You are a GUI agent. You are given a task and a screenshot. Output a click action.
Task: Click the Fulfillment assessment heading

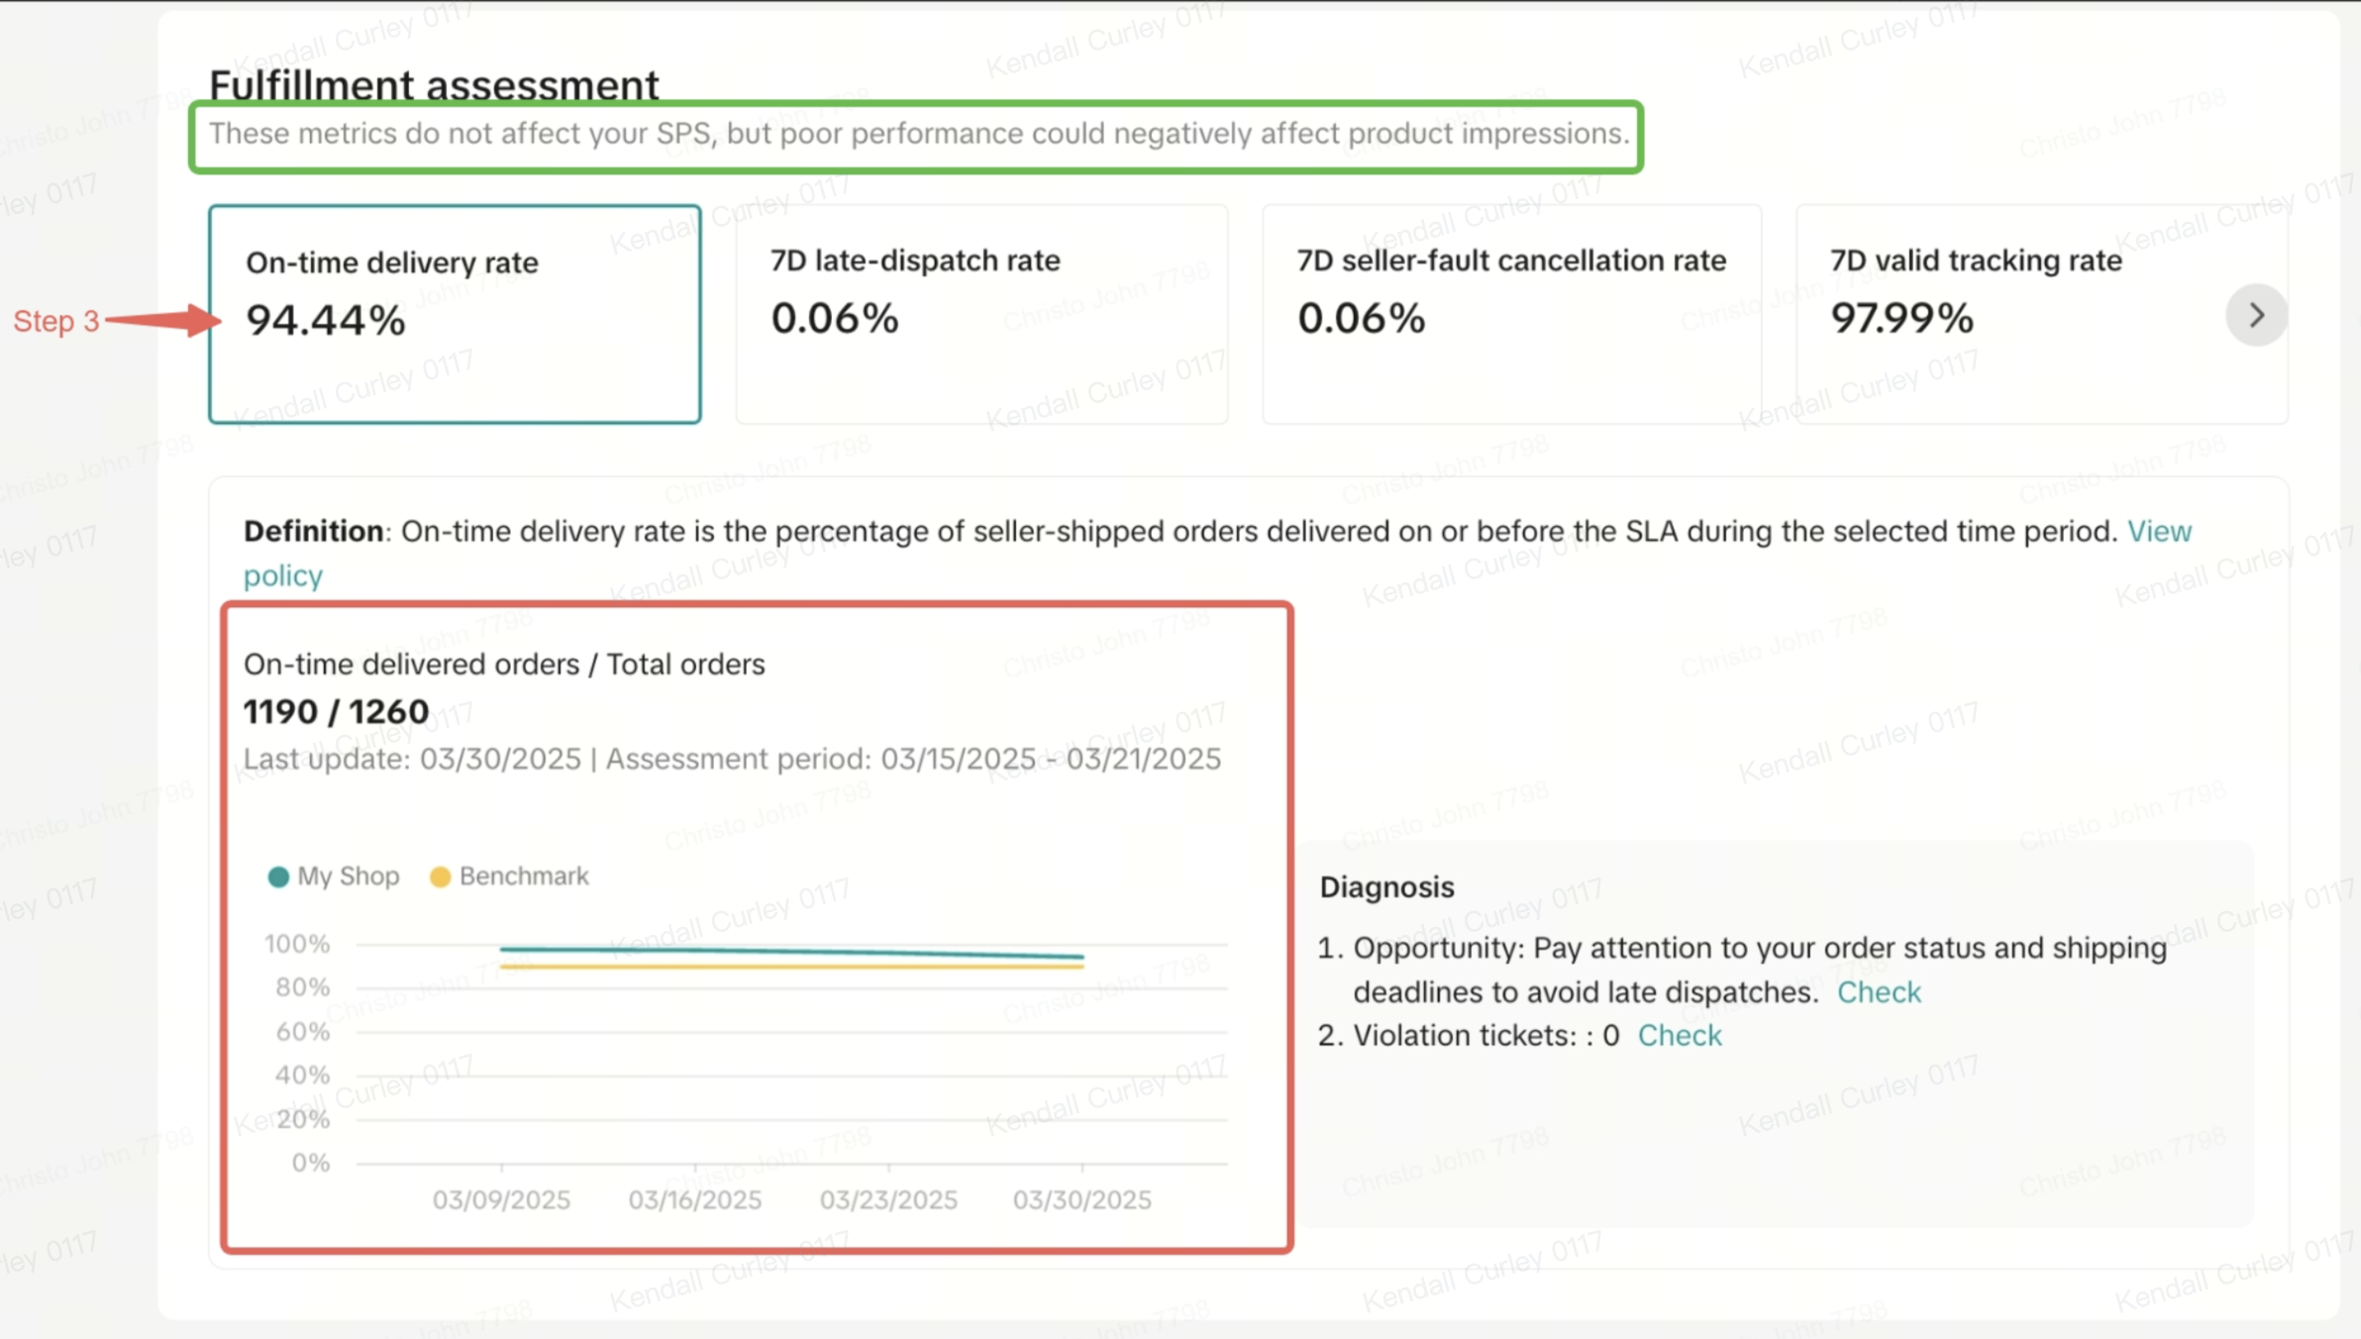434,85
